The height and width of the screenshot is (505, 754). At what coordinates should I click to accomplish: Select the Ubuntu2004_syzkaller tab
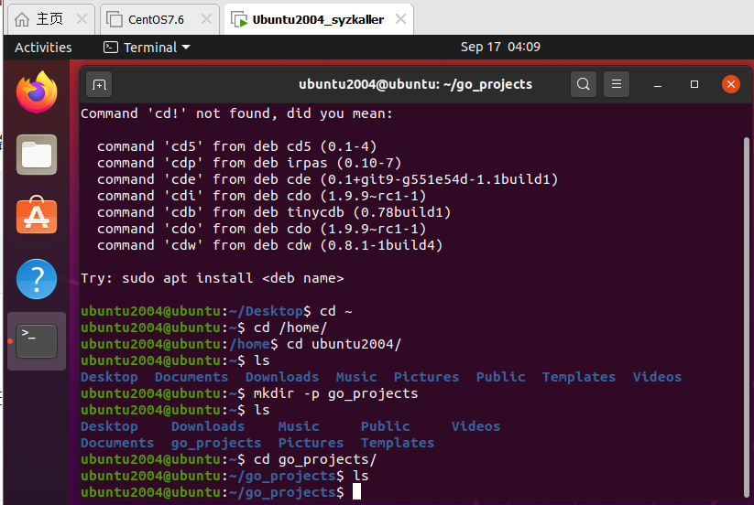316,19
